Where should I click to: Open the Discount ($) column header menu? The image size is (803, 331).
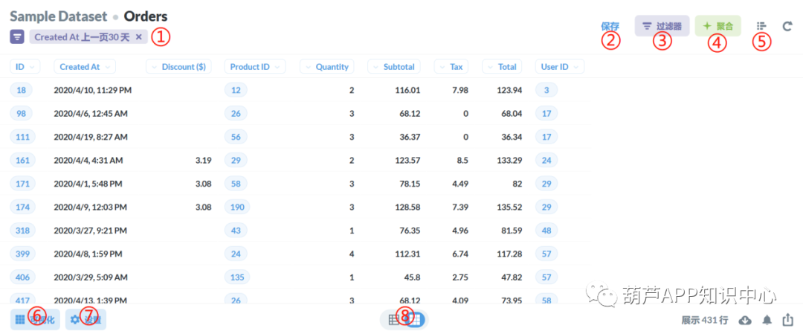178,67
